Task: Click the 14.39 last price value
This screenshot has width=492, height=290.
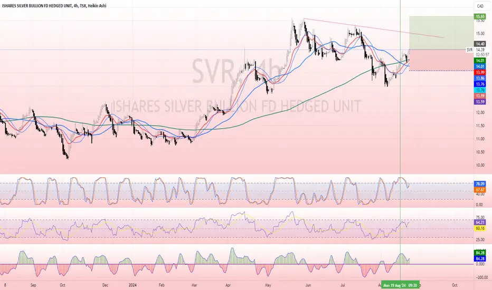Action: pos(480,50)
